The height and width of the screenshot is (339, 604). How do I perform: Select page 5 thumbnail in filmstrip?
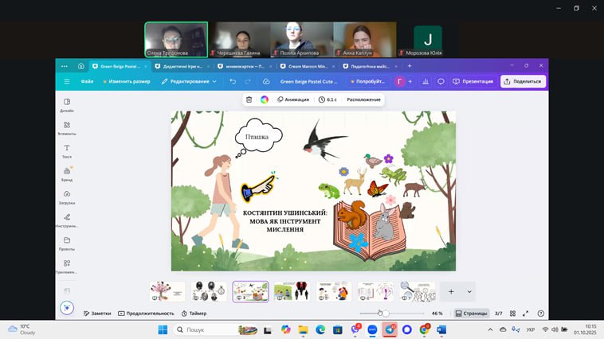334,291
